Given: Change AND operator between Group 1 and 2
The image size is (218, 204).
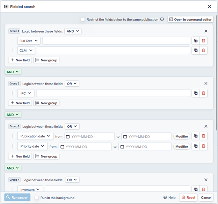Looking at the screenshot, I should (x=13, y=72).
